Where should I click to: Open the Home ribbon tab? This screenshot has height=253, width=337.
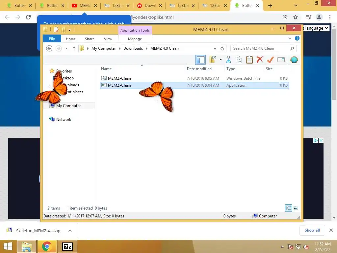coord(71,39)
